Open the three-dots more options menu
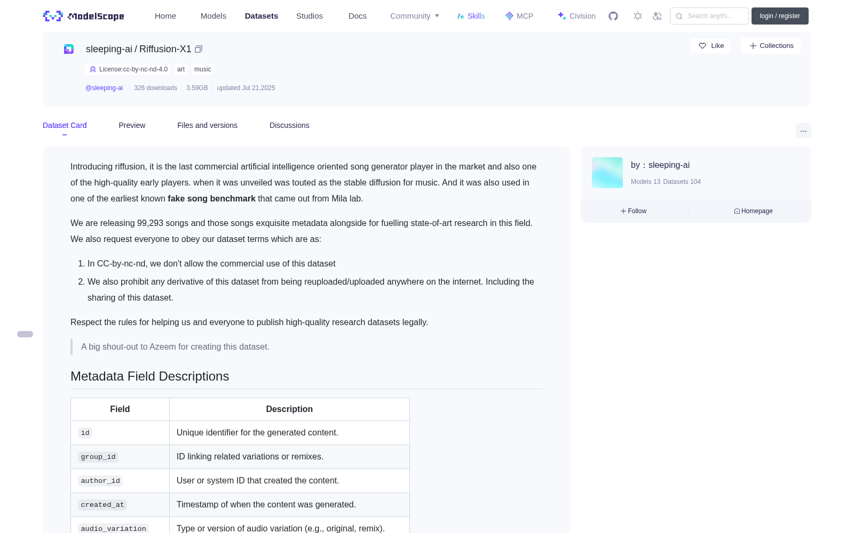The width and height of the screenshot is (854, 533). (804, 131)
